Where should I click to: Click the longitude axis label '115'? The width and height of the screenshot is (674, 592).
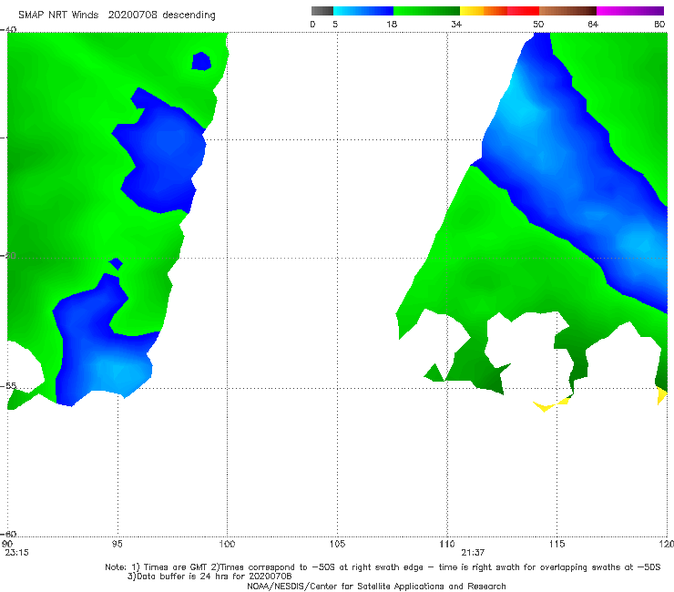(x=557, y=544)
